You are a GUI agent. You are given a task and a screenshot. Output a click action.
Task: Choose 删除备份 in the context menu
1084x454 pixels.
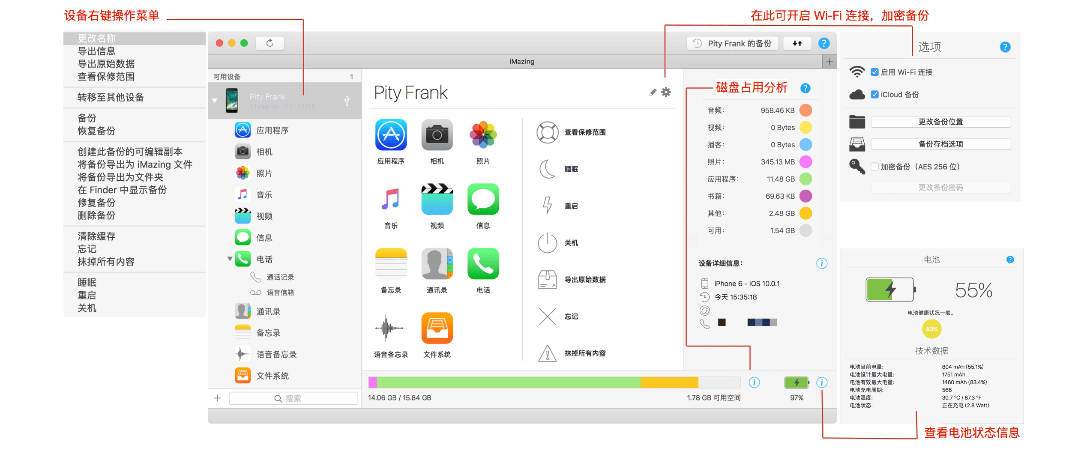pyautogui.click(x=135, y=215)
